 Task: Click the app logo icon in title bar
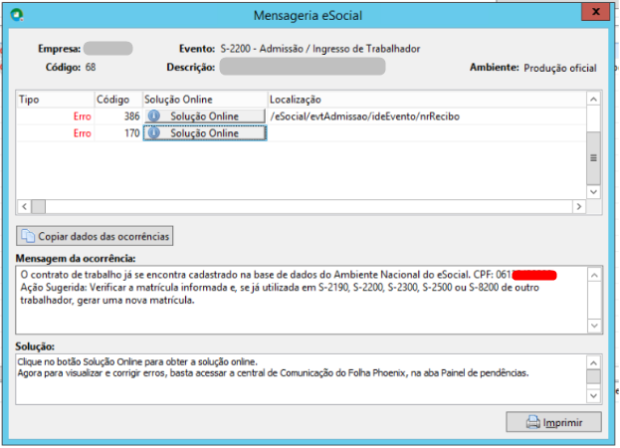pyautogui.click(x=17, y=15)
